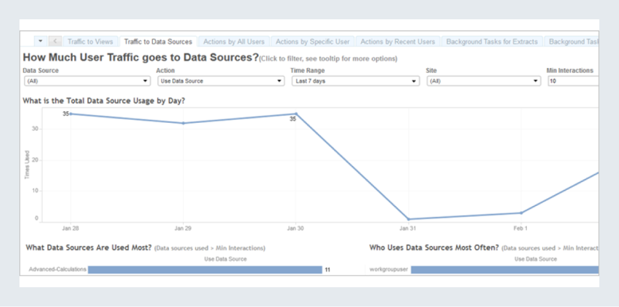Open the tab list dropdown arrow

tap(41, 41)
